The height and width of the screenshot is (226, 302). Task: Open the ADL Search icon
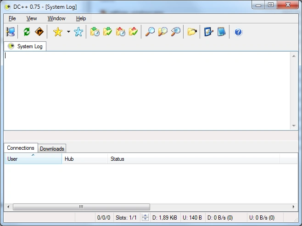[163, 32]
